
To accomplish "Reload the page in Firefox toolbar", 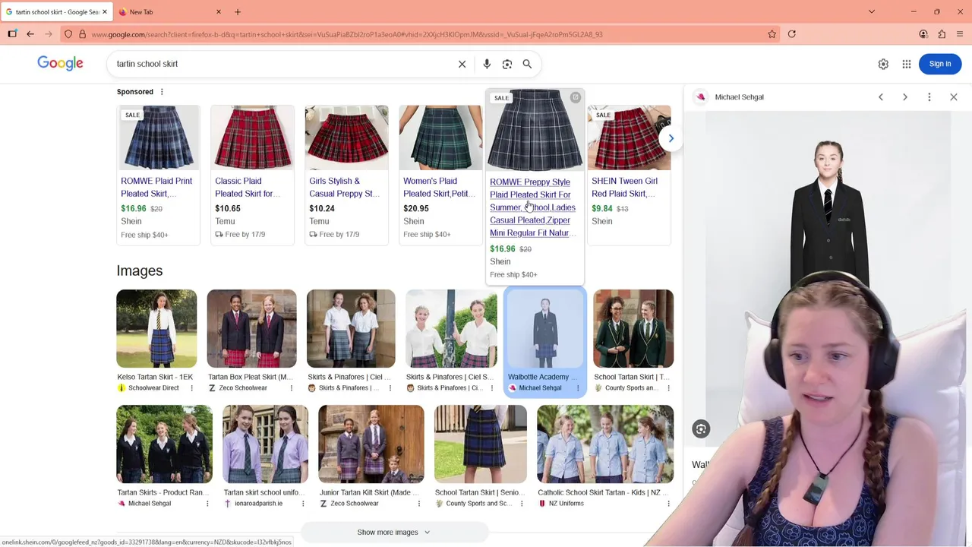I will (792, 34).
